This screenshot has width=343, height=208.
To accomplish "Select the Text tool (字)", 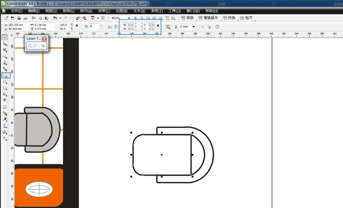I will tap(5, 100).
